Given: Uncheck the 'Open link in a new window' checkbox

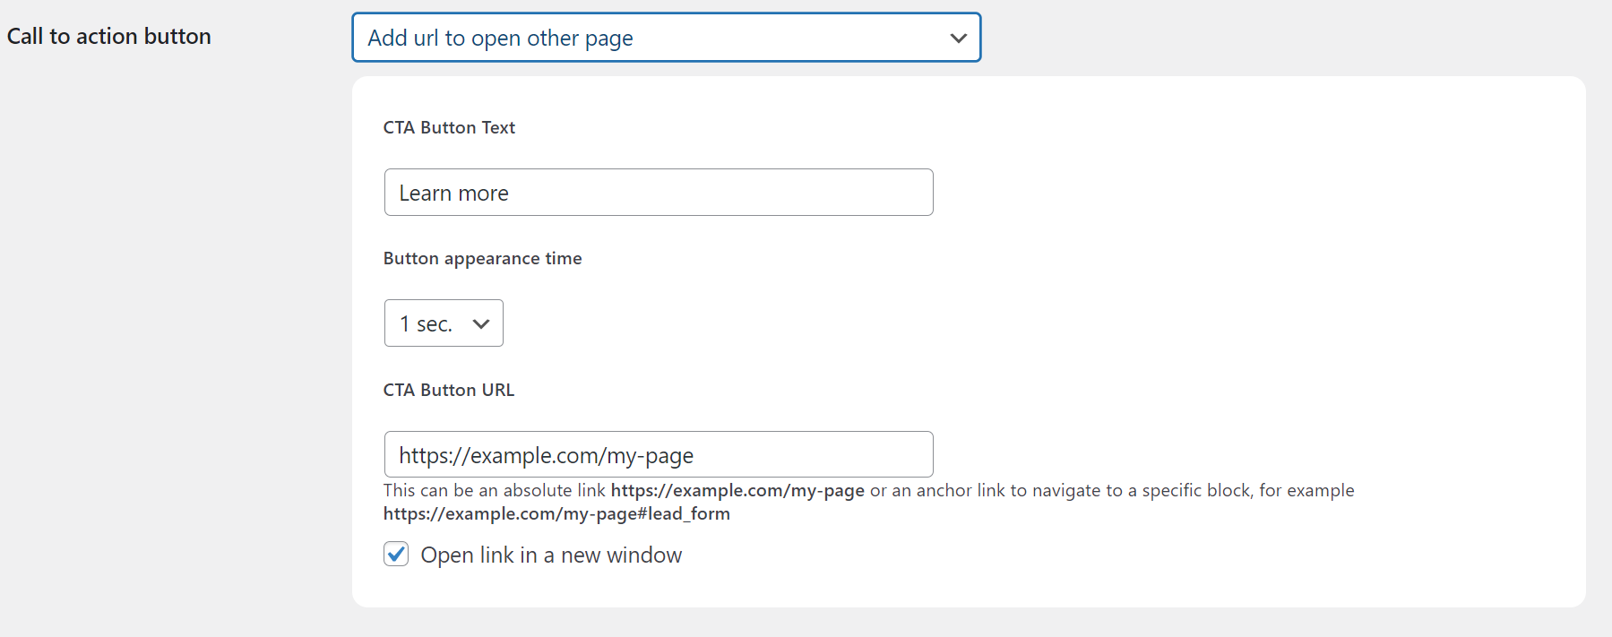Looking at the screenshot, I should (396, 555).
